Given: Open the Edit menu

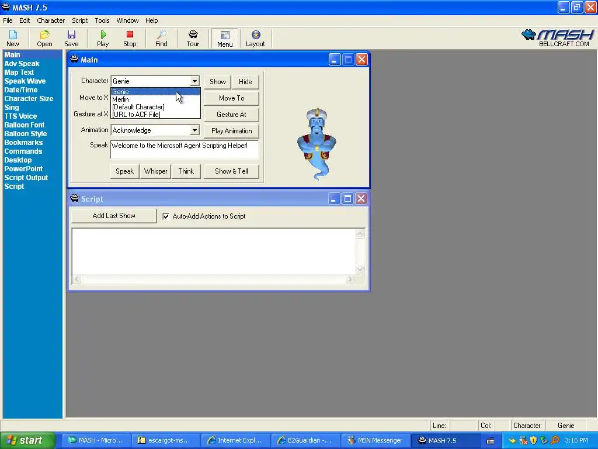Looking at the screenshot, I should coord(25,20).
